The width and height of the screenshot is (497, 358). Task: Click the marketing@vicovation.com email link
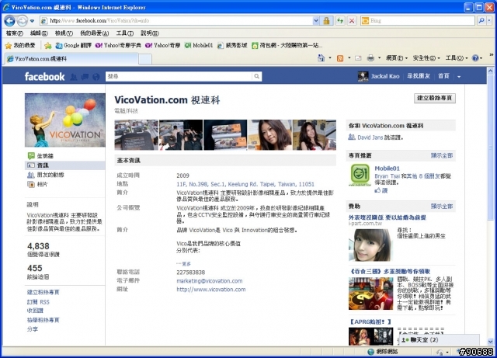210,281
